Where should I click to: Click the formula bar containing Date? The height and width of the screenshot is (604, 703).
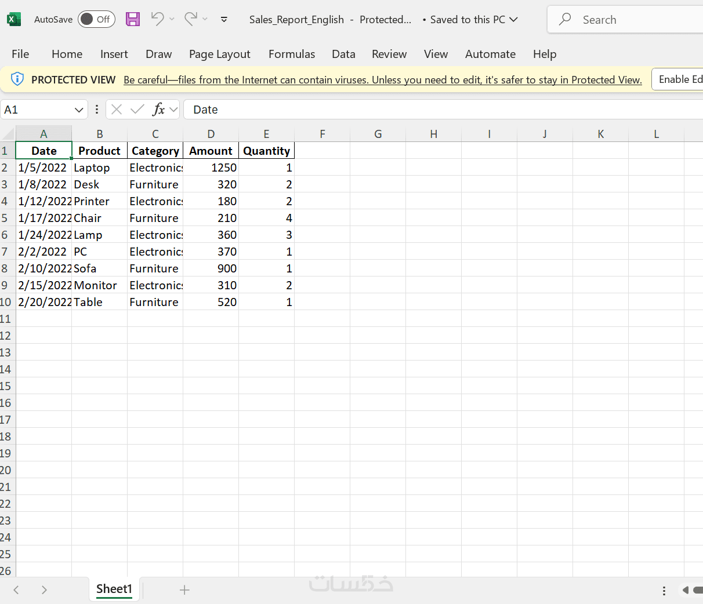tap(443, 110)
